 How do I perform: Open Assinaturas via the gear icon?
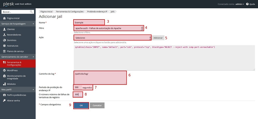coord(4,46)
